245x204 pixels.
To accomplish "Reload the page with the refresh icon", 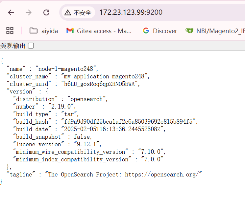I will point(46,12).
